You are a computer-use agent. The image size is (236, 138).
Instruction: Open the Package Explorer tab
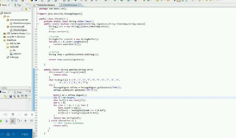pos(4,5)
